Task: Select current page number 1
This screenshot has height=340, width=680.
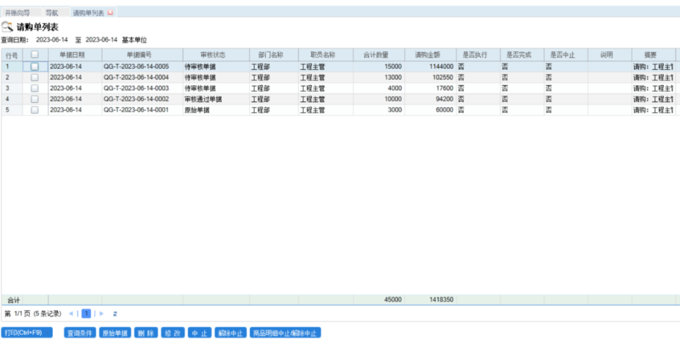Action: tap(86, 314)
